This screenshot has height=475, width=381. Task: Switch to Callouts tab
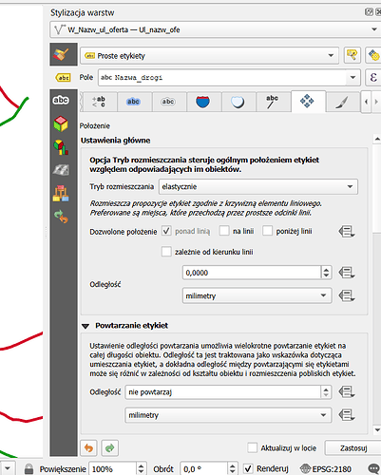tap(272, 102)
